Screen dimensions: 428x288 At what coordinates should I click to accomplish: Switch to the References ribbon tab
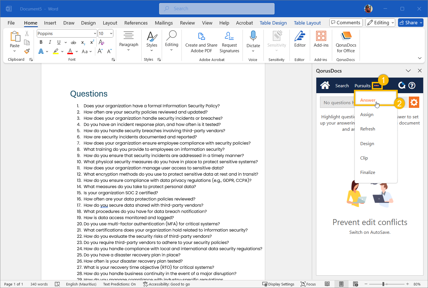point(136,23)
